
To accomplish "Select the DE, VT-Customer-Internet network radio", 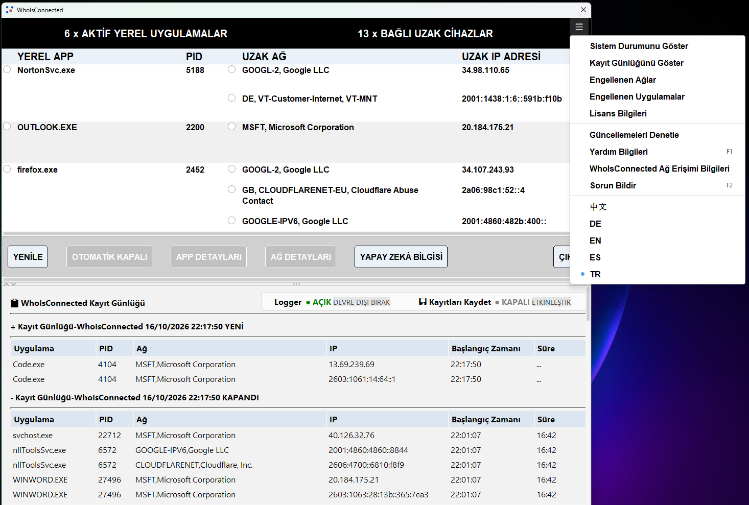I will [232, 98].
